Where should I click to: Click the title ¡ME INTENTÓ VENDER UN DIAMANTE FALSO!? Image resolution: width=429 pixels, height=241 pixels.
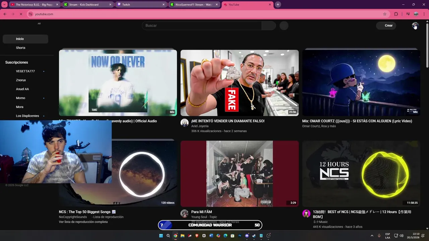(228, 121)
